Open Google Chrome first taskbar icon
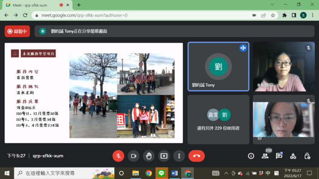Image resolution: width=319 pixels, height=179 pixels. [149, 173]
